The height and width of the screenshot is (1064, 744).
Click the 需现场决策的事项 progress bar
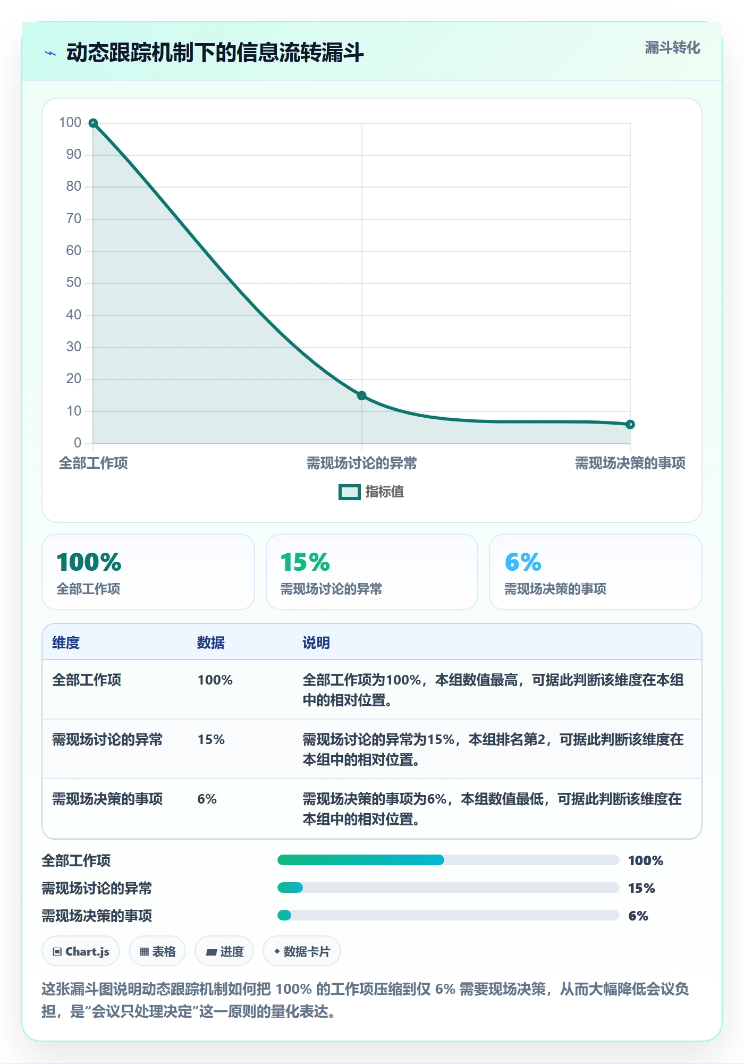448,915
